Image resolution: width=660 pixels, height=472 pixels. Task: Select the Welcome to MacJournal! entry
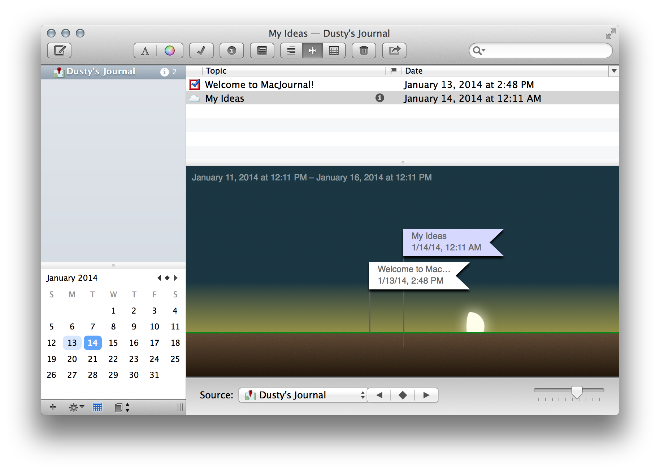[x=259, y=85]
